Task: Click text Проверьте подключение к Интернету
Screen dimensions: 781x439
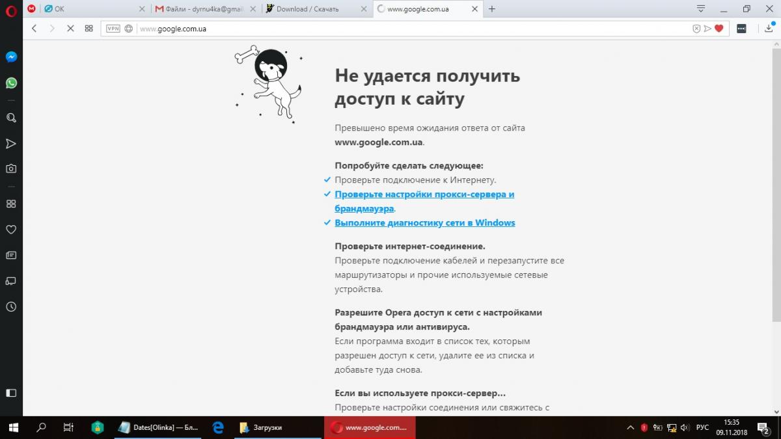Action: click(415, 180)
